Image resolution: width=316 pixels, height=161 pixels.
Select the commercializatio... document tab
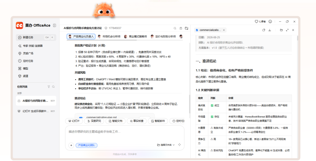(210, 30)
